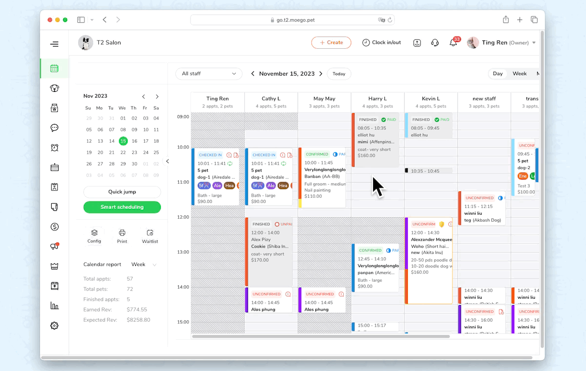Image resolution: width=586 pixels, height=371 pixels.
Task: Click the Safari address bar go.t2.moego.pet
Action: pyautogui.click(x=292, y=20)
